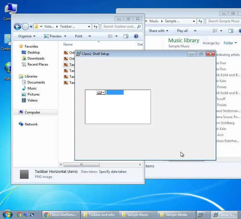Open view options arrow in Music window

pyautogui.click(x=221, y=31)
